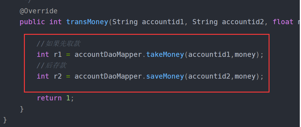Select the public keyword
Screen dimensions: 301x127
[x=32, y=22]
